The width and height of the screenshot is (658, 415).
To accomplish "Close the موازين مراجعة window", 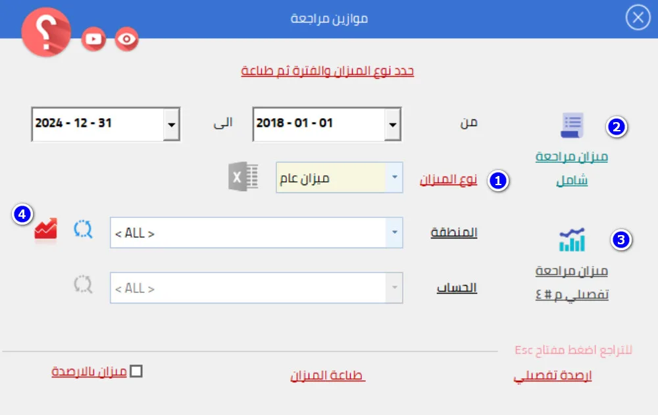I will click(x=637, y=19).
